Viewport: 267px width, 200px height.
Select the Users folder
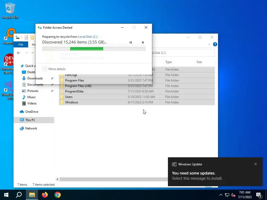tap(137, 97)
